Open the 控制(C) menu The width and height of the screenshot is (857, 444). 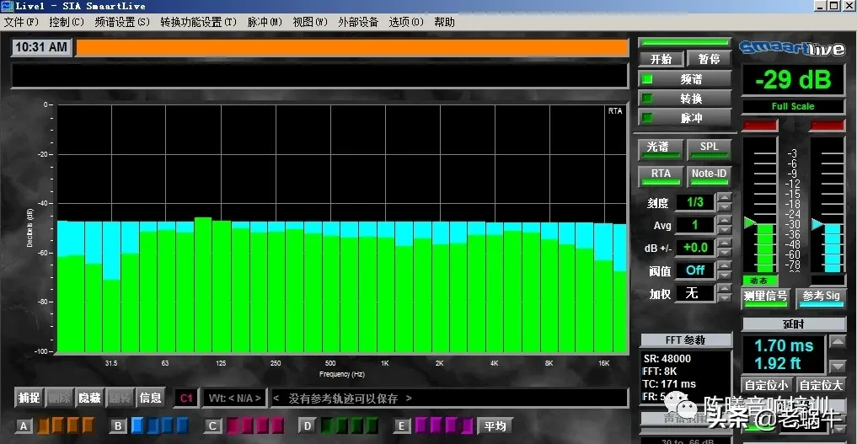[x=66, y=22]
